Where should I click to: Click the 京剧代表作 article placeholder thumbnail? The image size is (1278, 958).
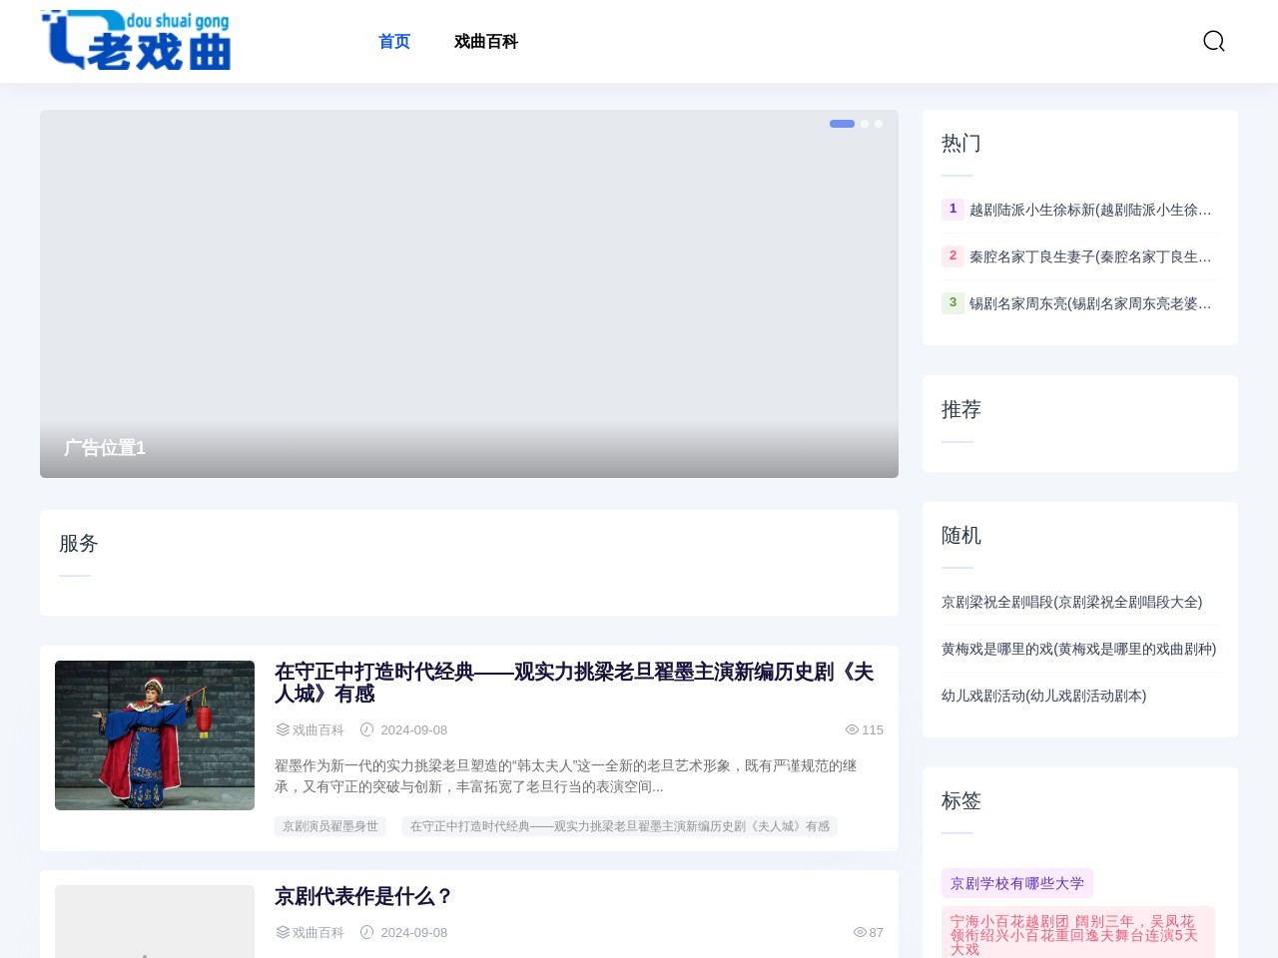pyautogui.click(x=155, y=921)
